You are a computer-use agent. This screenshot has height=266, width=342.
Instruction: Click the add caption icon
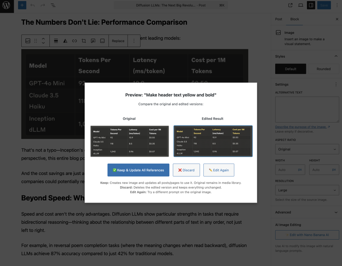point(102,41)
